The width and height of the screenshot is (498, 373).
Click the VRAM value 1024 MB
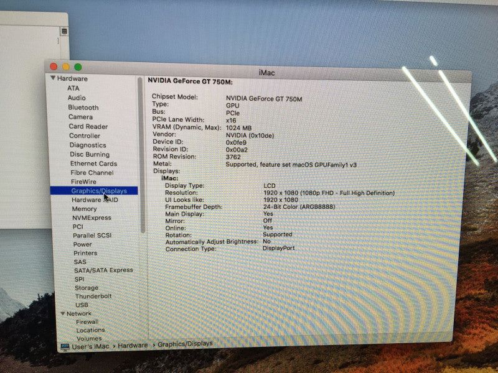(238, 128)
